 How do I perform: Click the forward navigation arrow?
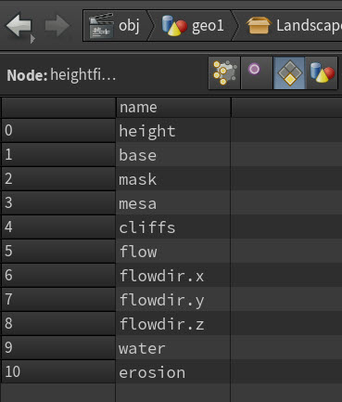click(57, 25)
